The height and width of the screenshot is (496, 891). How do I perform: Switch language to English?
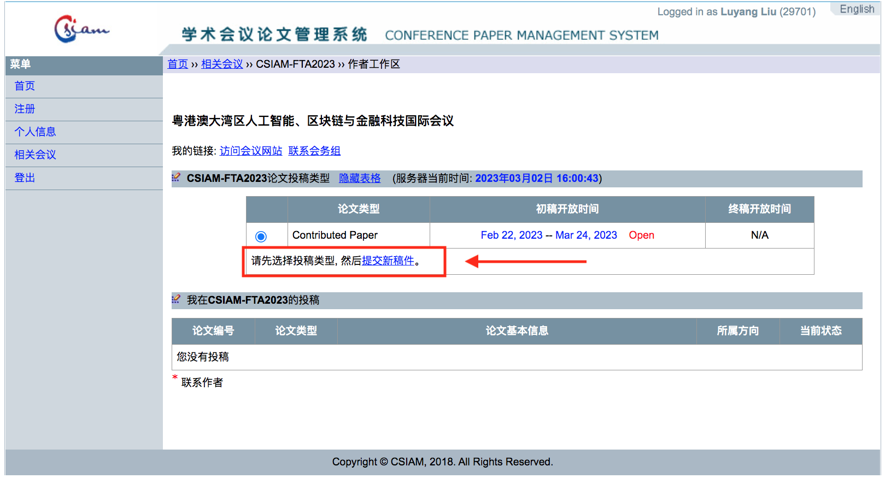pos(857,9)
